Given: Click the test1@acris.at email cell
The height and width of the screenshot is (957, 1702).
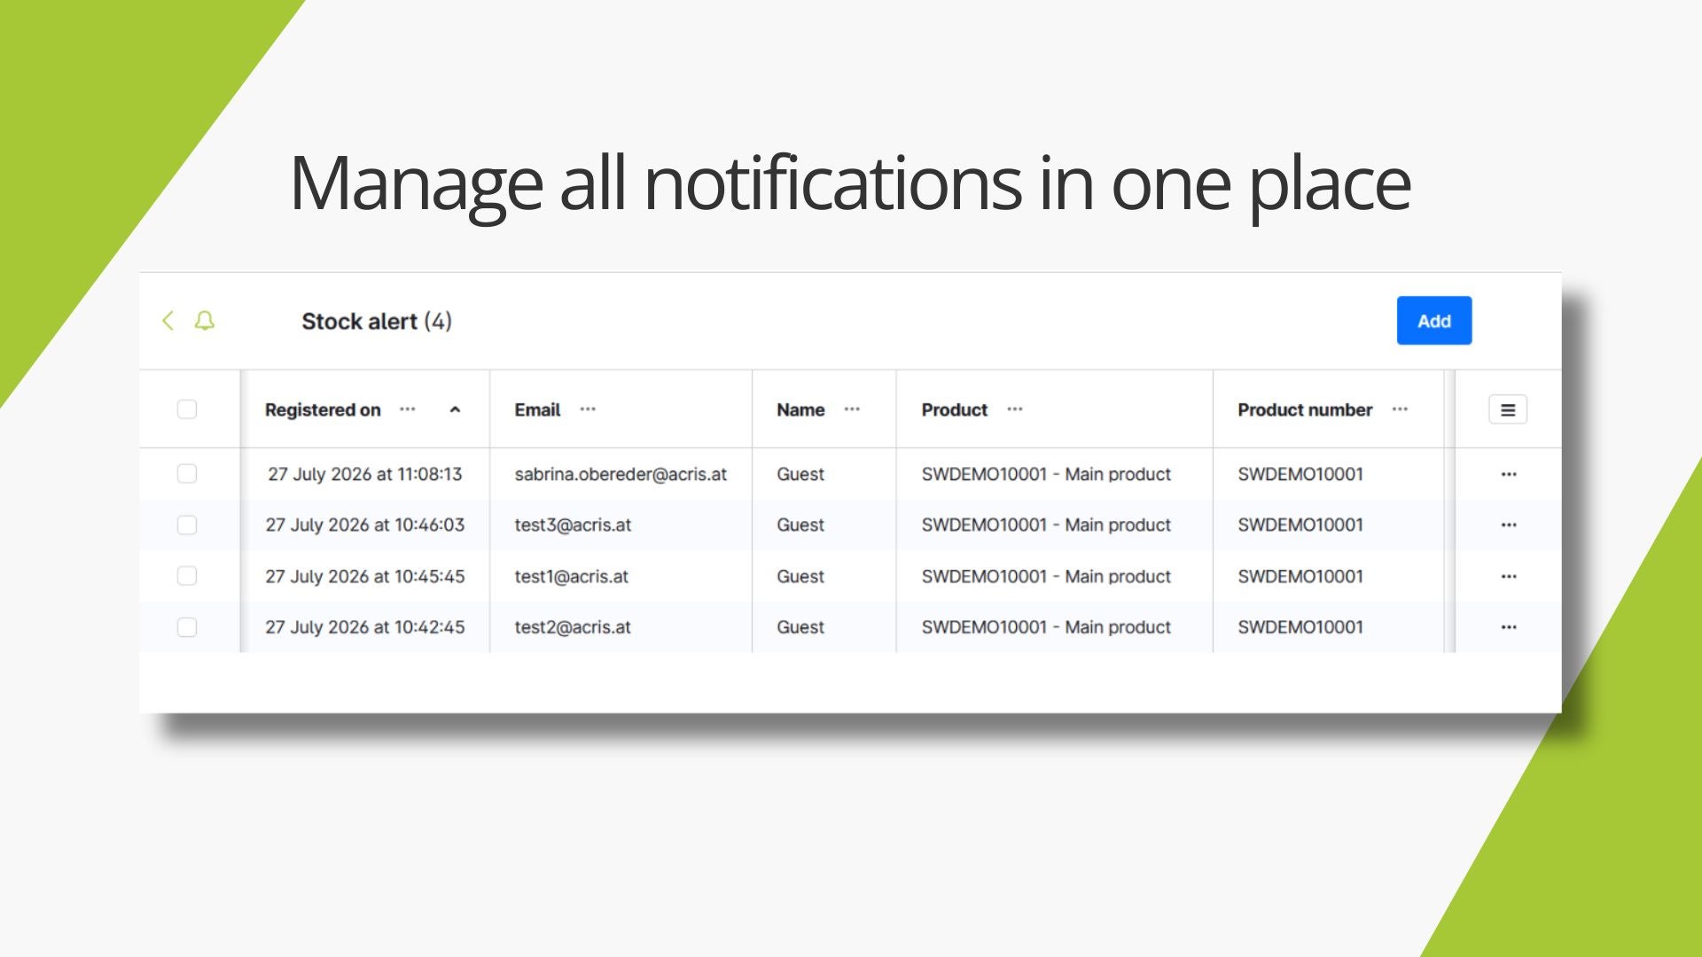Looking at the screenshot, I should pos(571,576).
